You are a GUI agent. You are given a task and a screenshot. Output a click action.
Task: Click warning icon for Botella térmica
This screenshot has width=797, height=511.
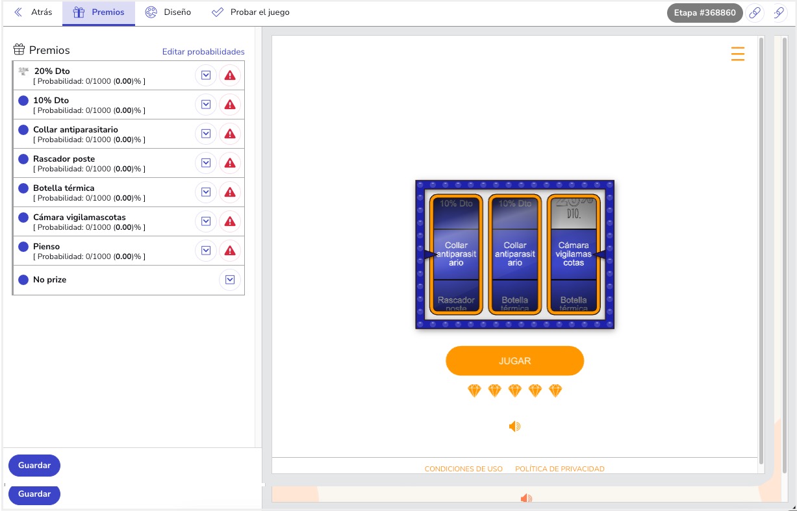(x=230, y=192)
